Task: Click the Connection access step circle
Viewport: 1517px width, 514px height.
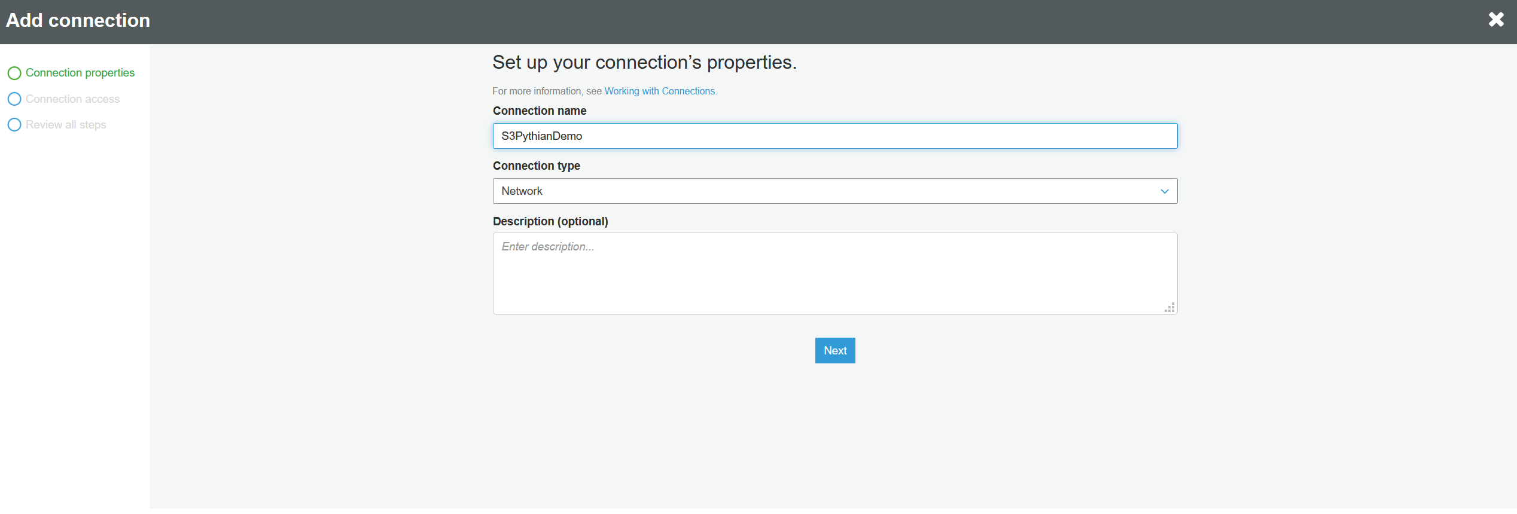Action: 14,99
